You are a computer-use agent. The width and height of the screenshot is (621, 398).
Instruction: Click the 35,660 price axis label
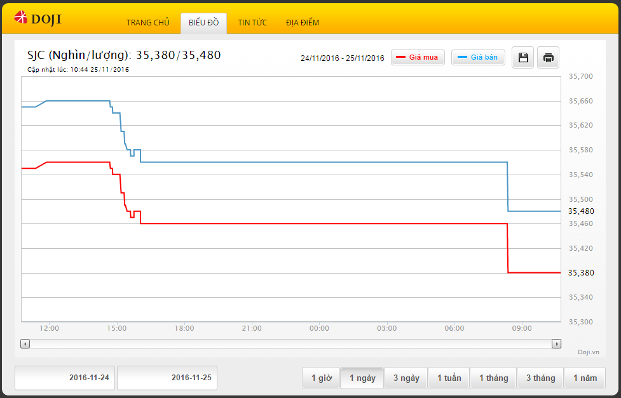(x=581, y=102)
